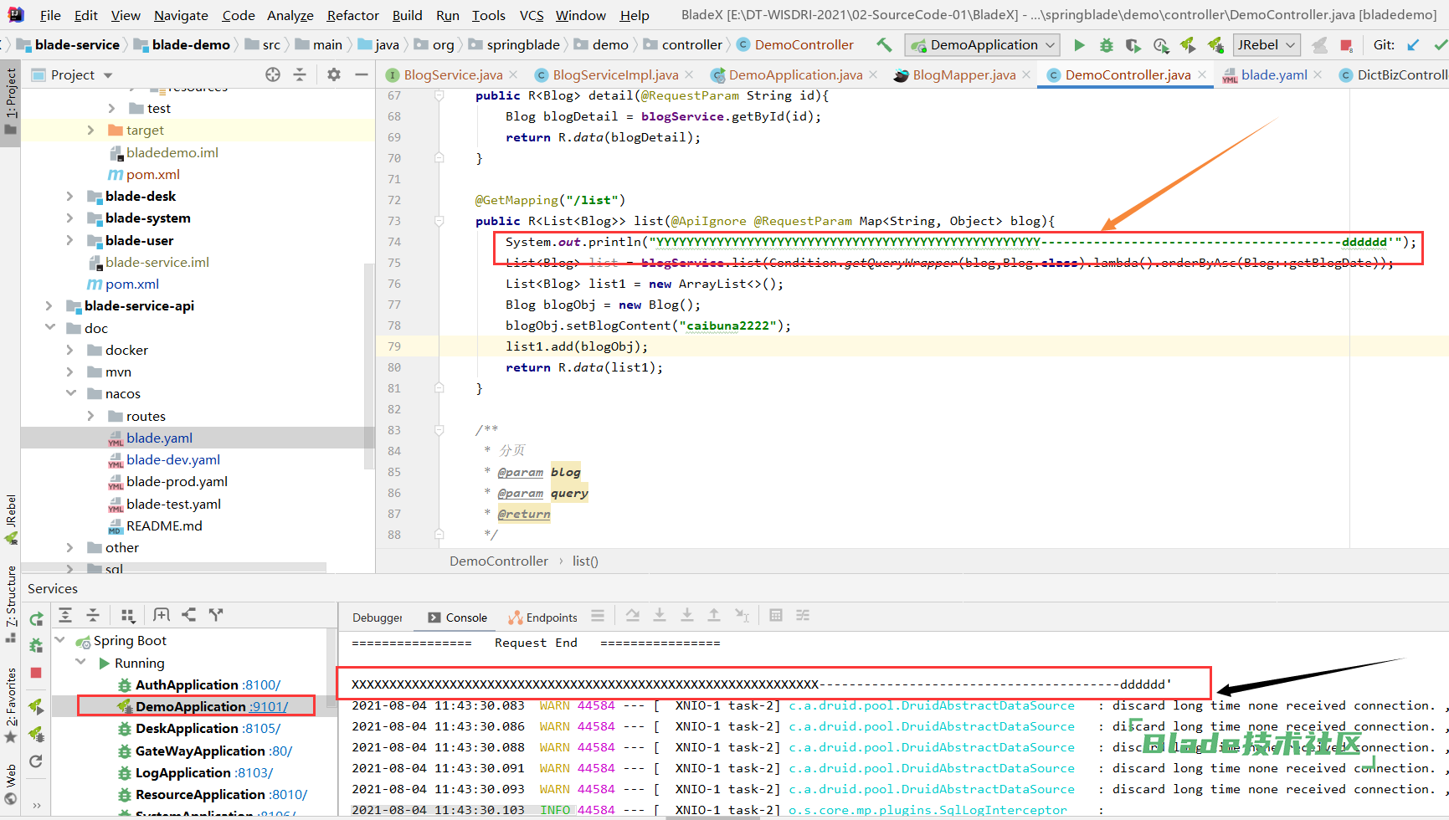Open the Analyze menu
Viewport: 1449px width, 820px height.
tap(290, 15)
